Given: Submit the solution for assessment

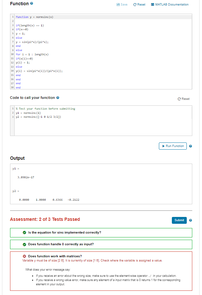Looking at the screenshot, I should pos(179,220).
